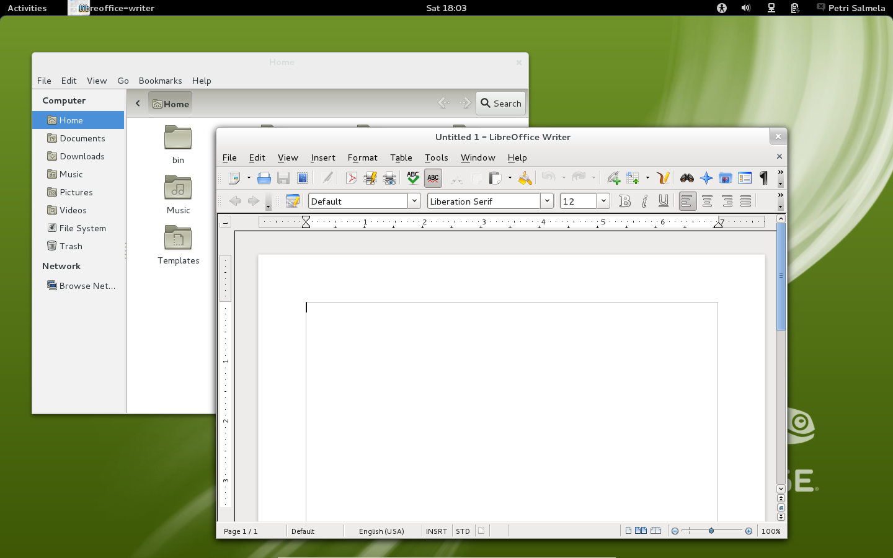Click English (USA) language in status bar

click(381, 531)
